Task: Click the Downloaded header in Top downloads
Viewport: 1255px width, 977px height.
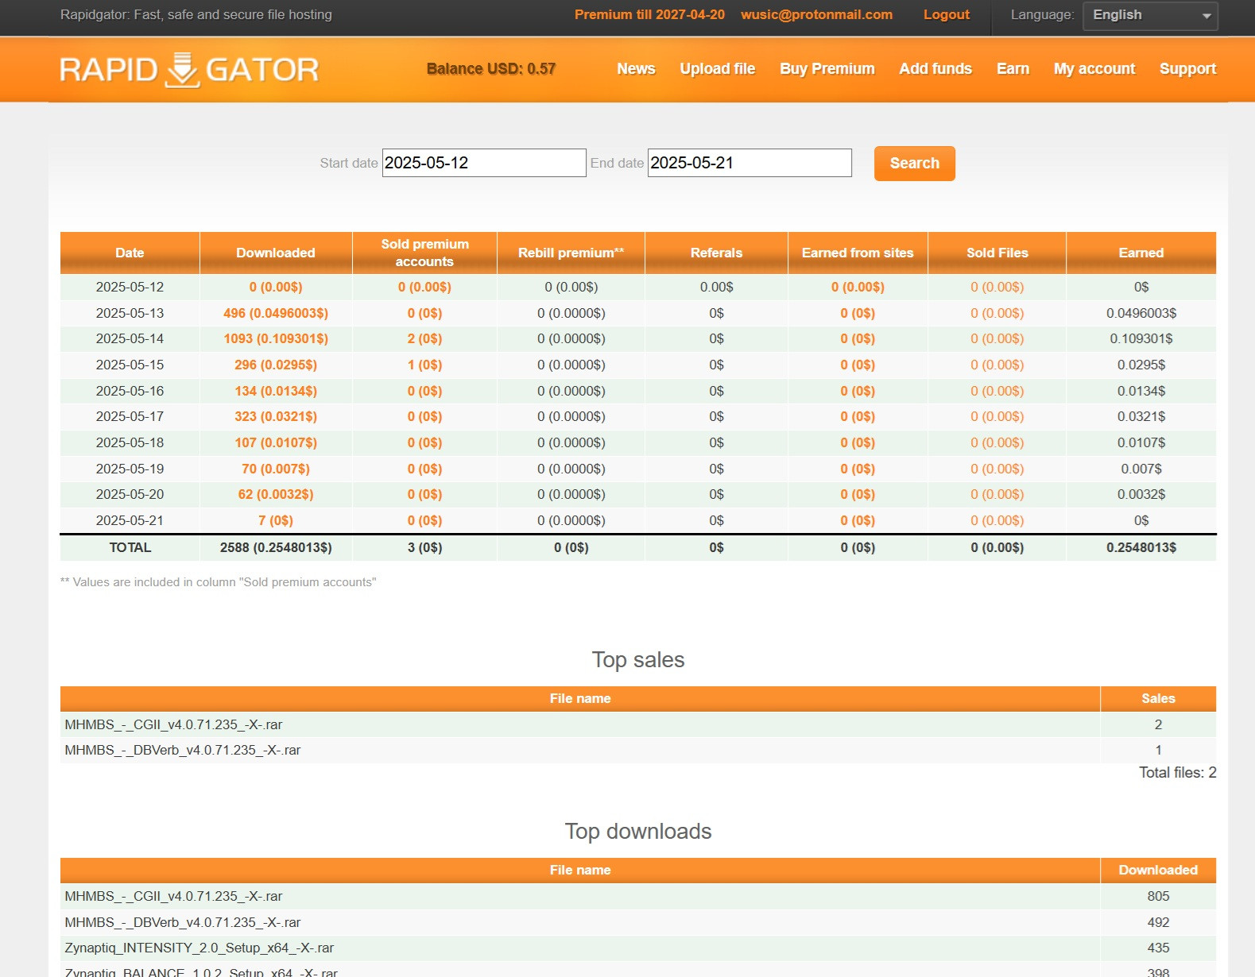Action: 1158,870
